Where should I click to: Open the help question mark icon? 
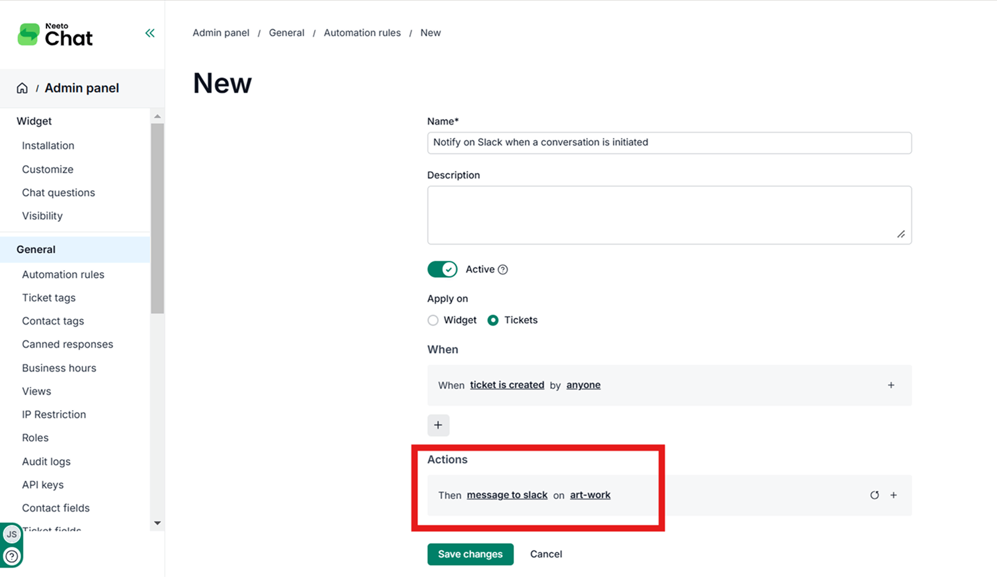pos(12,556)
